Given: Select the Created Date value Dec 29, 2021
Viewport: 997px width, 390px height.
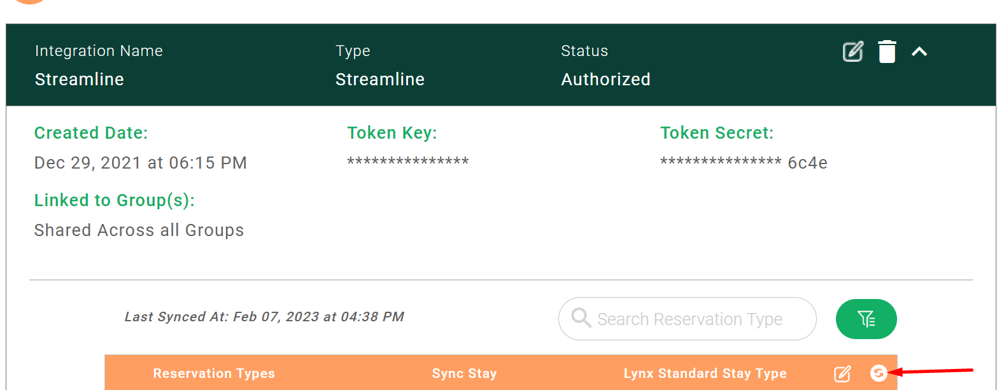Looking at the screenshot, I should pyautogui.click(x=141, y=163).
